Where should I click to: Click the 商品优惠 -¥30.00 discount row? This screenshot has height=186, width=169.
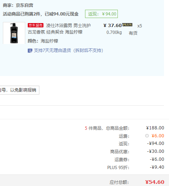(137, 151)
